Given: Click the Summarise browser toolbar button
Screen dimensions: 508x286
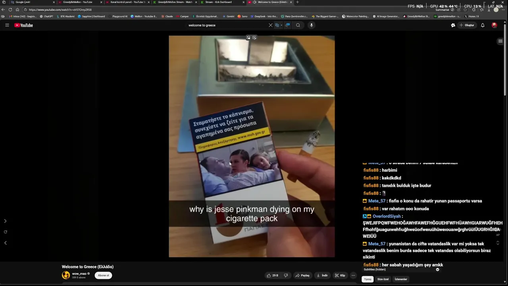Looking at the screenshot, I should coord(442,10).
